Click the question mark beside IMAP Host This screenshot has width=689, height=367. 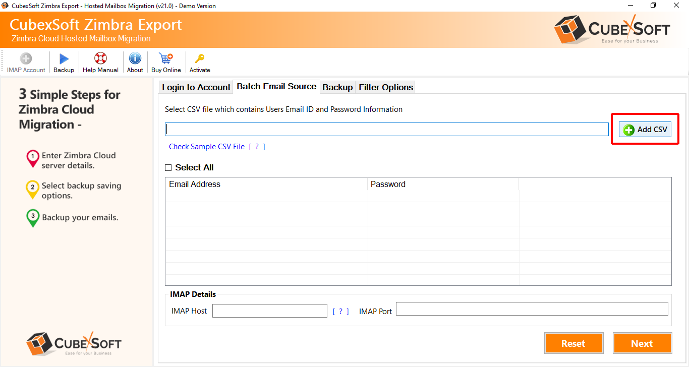(340, 312)
